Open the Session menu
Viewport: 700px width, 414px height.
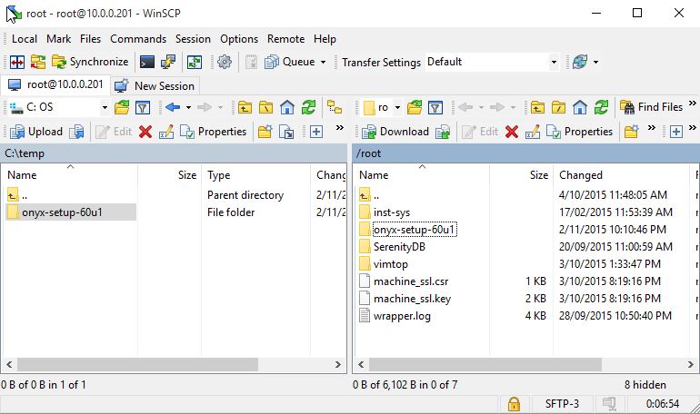point(193,39)
